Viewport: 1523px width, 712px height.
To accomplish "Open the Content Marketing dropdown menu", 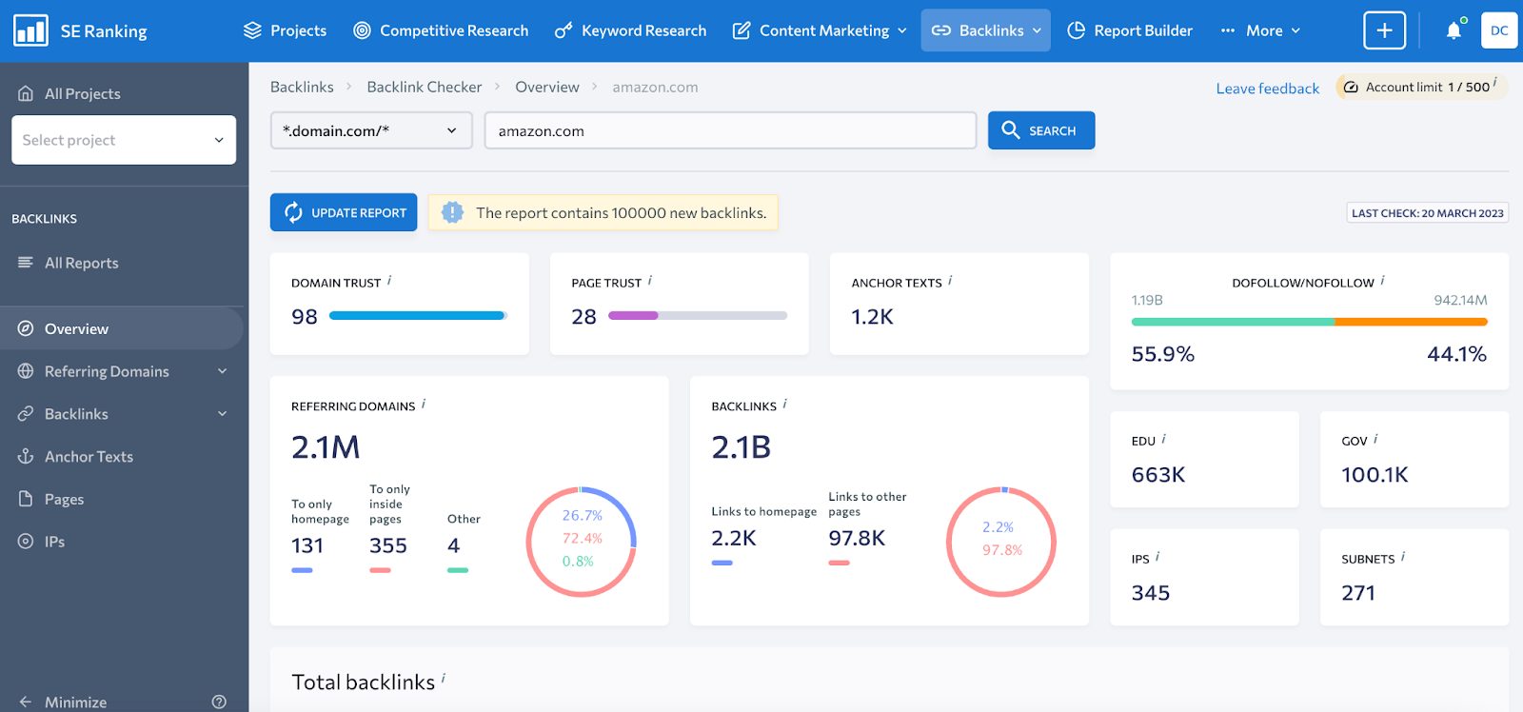I will pos(820,30).
